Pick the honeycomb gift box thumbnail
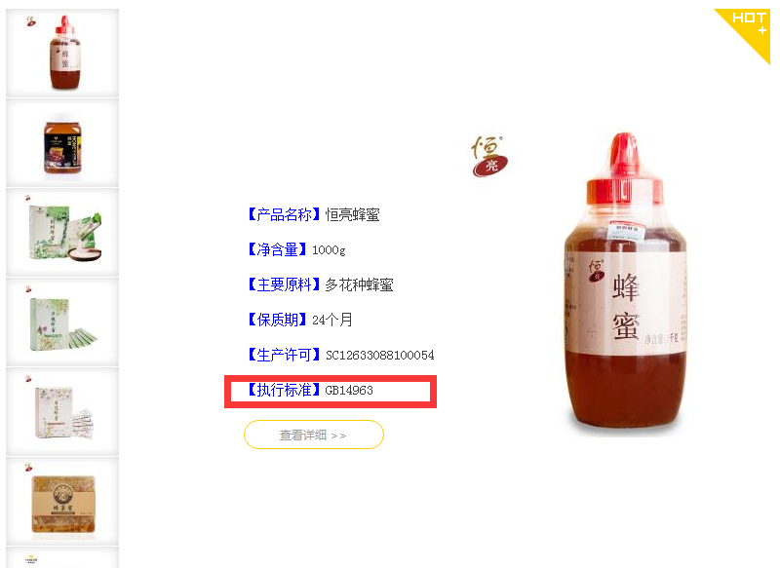This screenshot has width=780, height=568. pyautogui.click(x=62, y=502)
